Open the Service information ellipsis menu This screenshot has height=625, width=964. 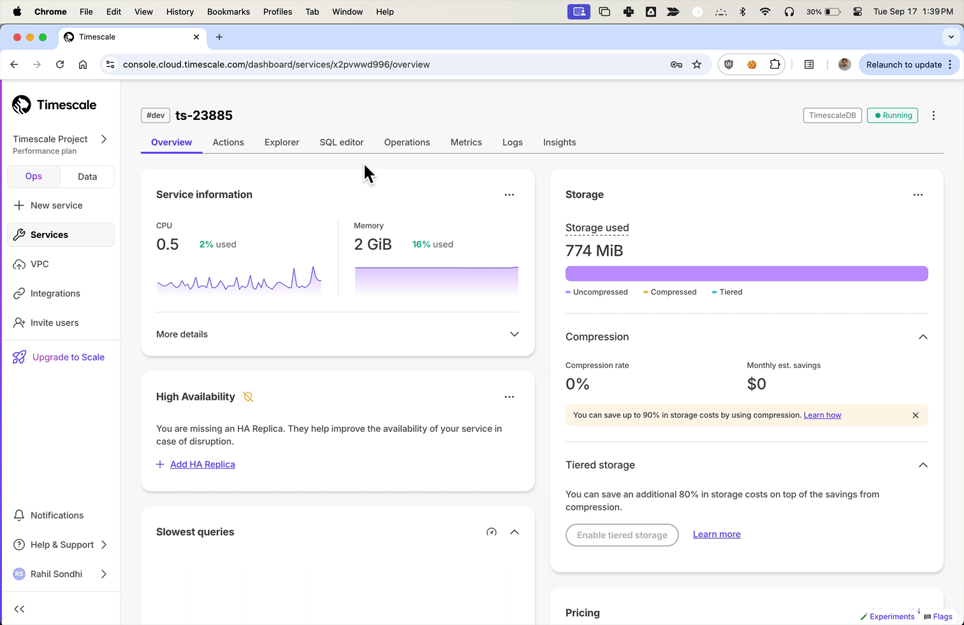coord(509,195)
